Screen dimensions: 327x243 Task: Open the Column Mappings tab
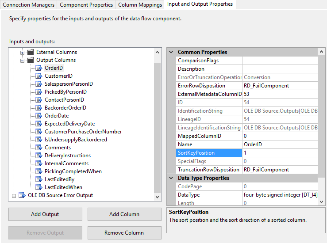pyautogui.click(x=141, y=4)
